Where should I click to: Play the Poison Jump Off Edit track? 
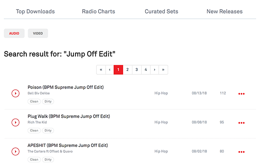(x=15, y=94)
